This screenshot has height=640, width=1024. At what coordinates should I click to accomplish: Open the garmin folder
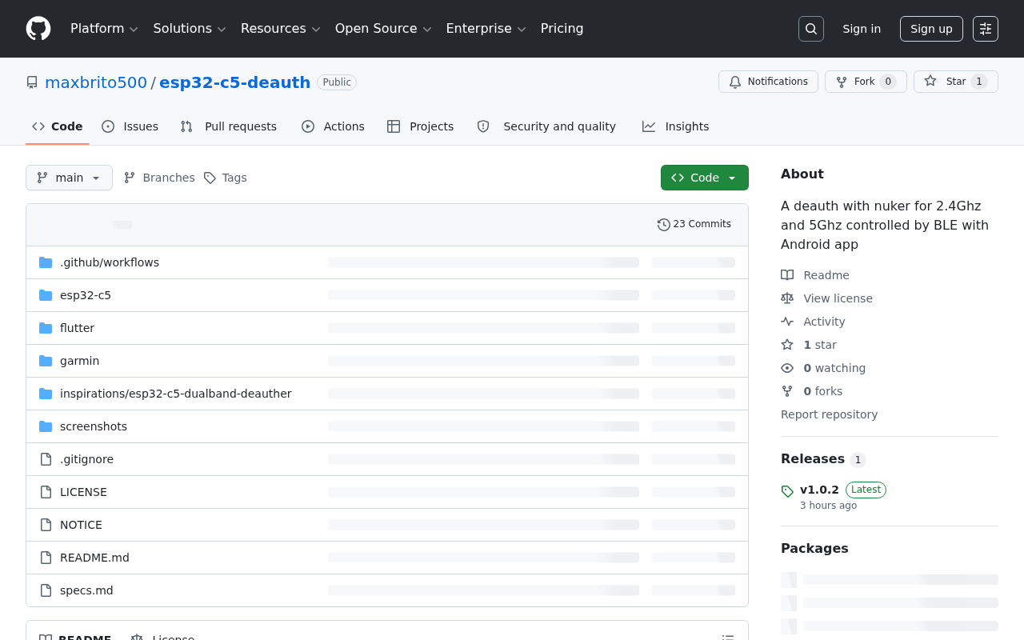click(x=80, y=361)
